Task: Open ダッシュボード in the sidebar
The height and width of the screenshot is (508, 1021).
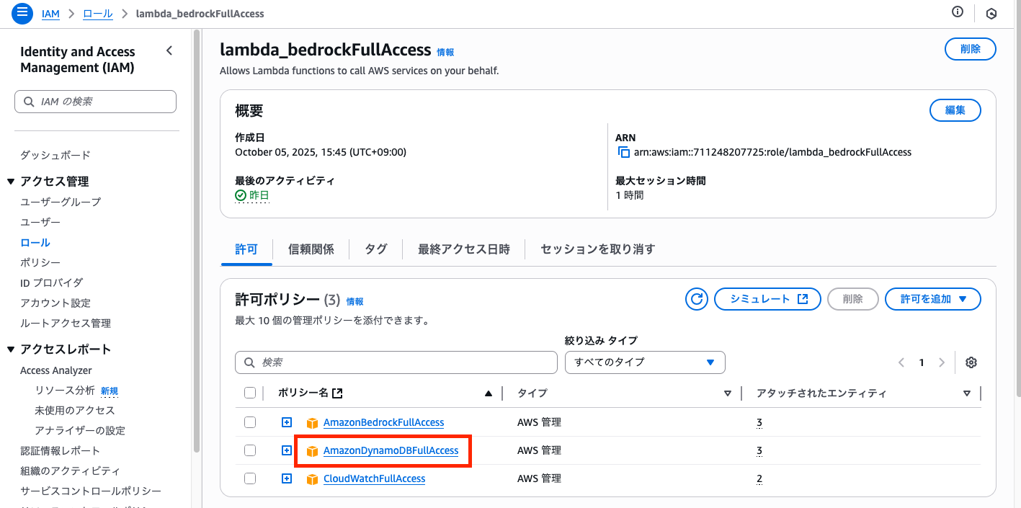Action: pos(55,155)
